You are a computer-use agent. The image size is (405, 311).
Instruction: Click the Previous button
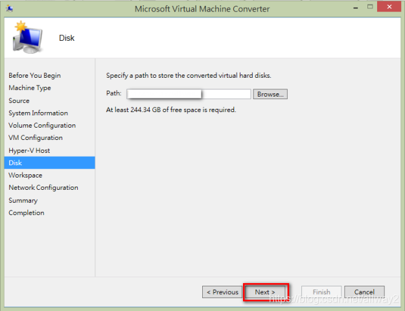click(222, 292)
